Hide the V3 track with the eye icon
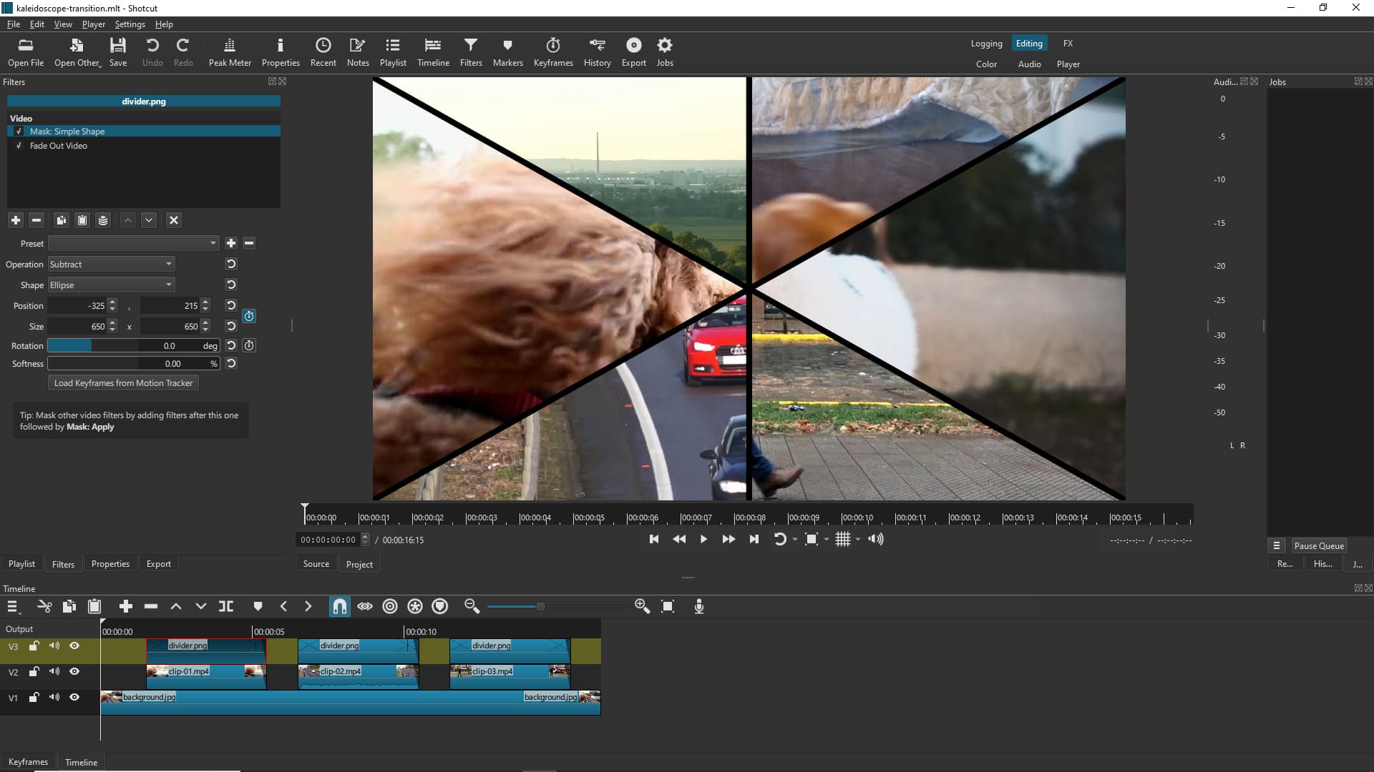The height and width of the screenshot is (772, 1374). coord(74,646)
